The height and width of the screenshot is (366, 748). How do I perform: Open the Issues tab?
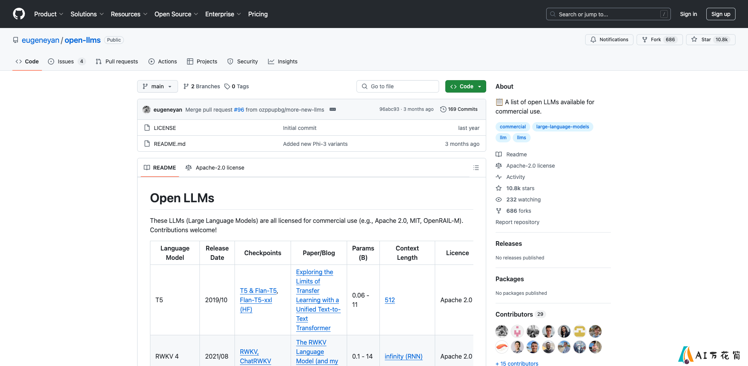point(67,61)
